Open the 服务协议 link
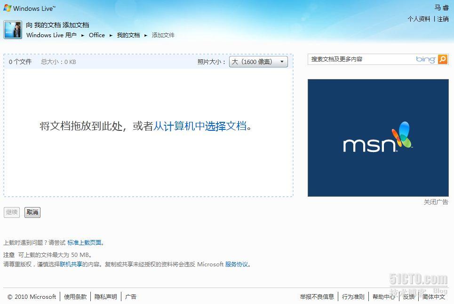The height and width of the screenshot is (304, 454). tap(237, 264)
